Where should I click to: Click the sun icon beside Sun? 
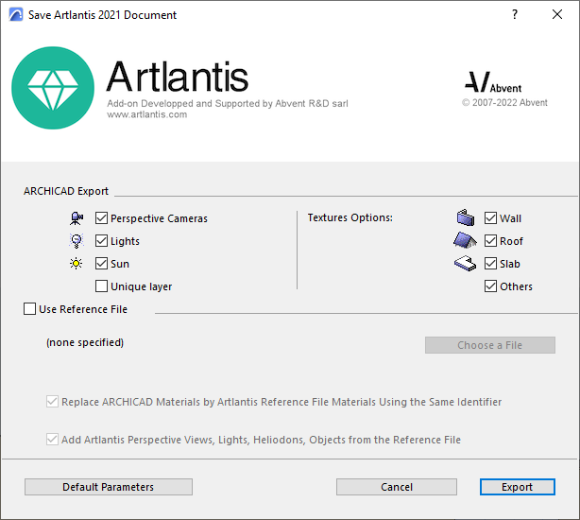[x=77, y=264]
